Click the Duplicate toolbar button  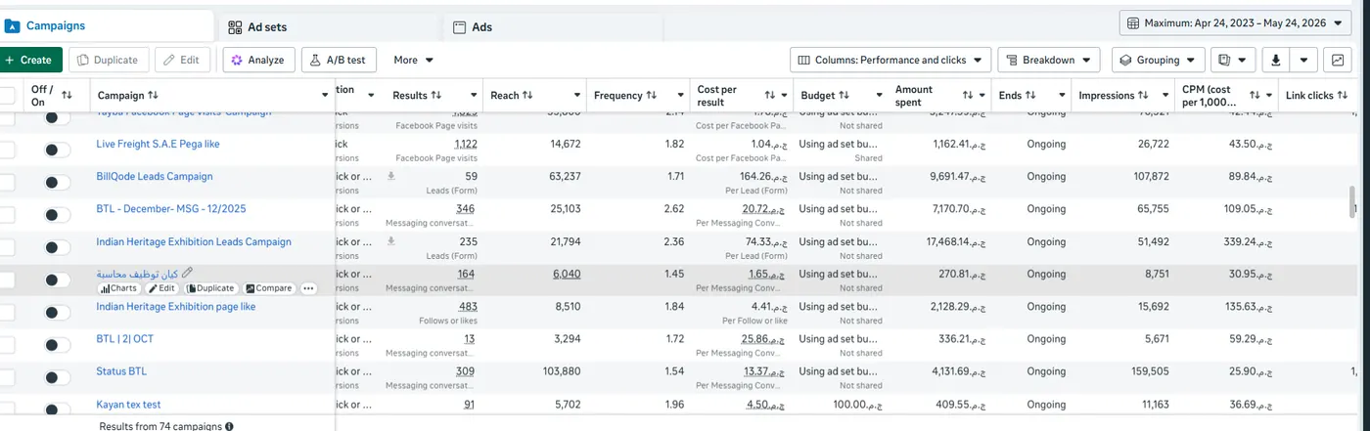pos(109,60)
